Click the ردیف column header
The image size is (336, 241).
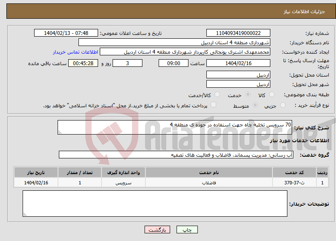322,172
